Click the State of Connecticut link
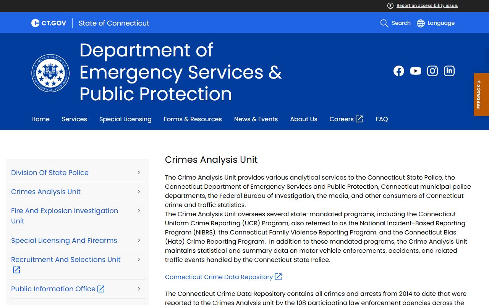Screen dimensions: 489x305 (114, 23)
